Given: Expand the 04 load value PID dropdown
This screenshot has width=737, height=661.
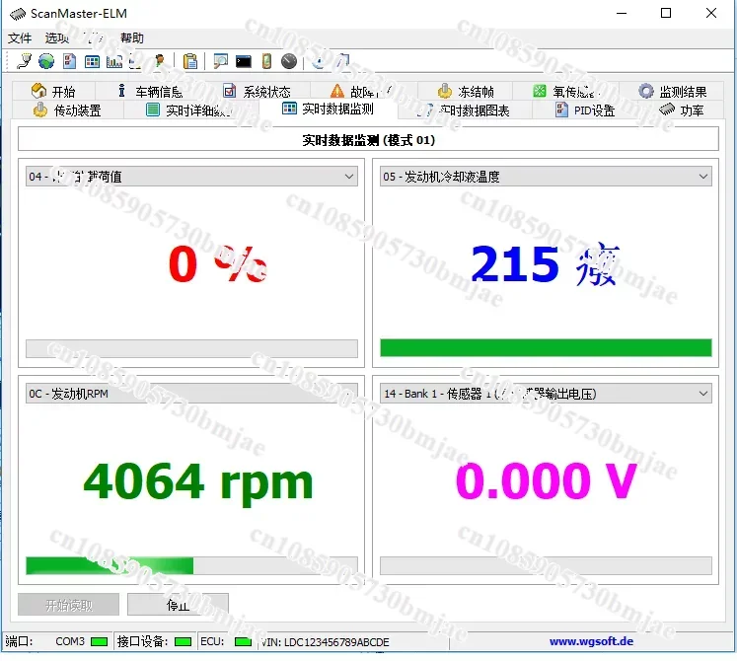Looking at the screenshot, I should pyautogui.click(x=191, y=177).
